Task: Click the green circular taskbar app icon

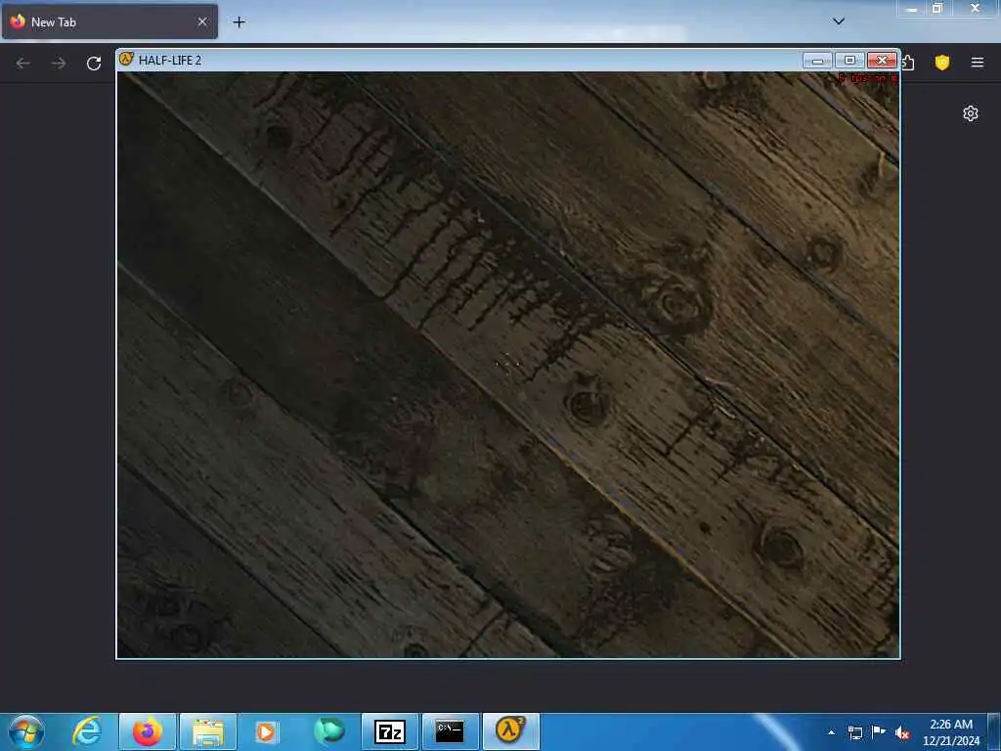Action: (329, 731)
